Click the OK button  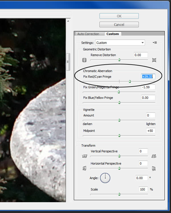tap(119, 16)
